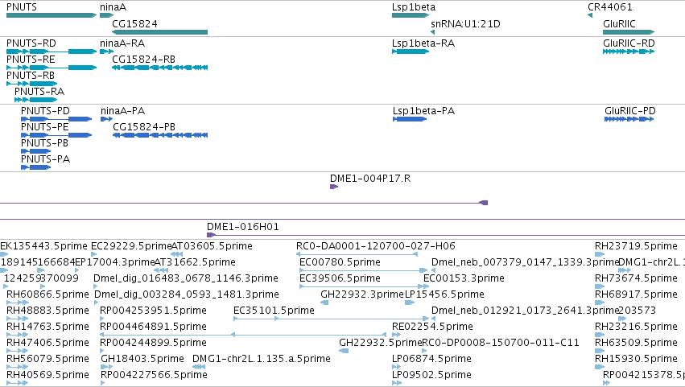Open EST RP004253951.5prime label
Screen dimensions: 685x387
(153, 311)
